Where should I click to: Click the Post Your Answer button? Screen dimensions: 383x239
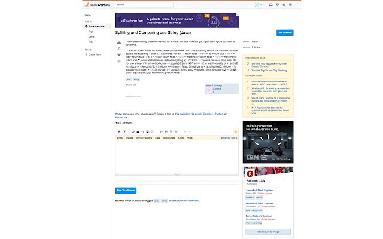126,191
